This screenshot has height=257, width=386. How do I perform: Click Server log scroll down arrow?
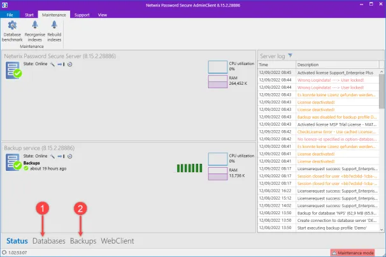(x=382, y=230)
